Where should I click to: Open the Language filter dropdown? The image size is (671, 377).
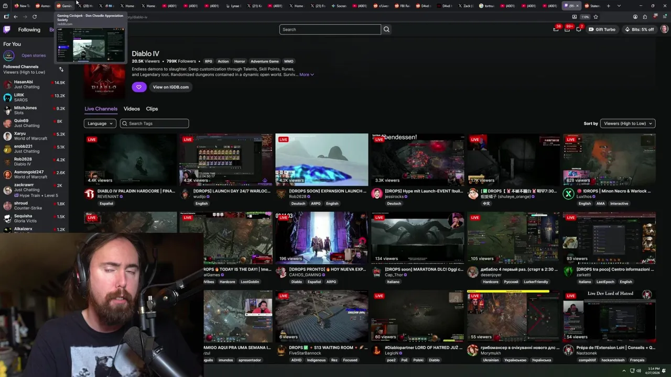[100, 124]
